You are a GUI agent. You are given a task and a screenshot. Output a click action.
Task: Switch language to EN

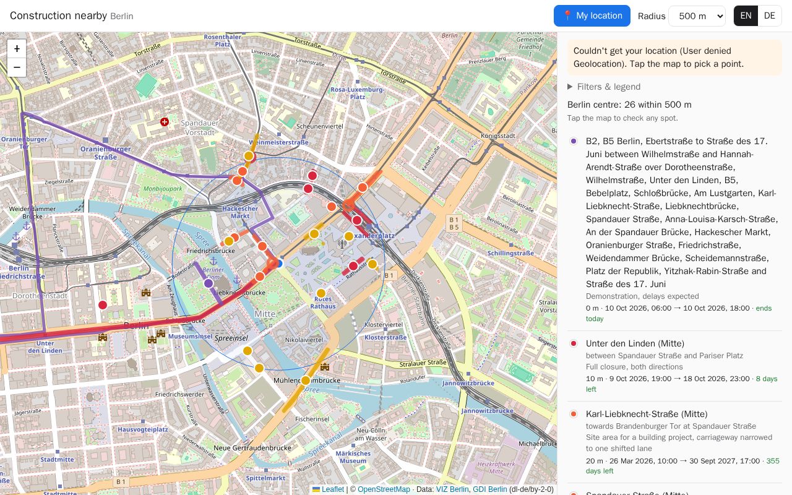click(746, 15)
